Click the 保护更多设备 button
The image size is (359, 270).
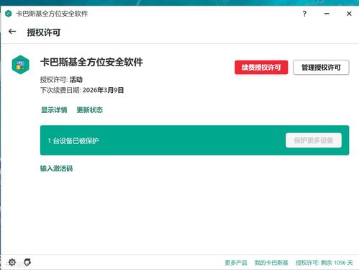[x=314, y=140]
